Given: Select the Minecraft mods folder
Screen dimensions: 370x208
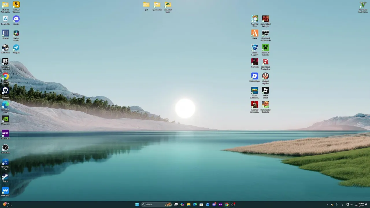Looking at the screenshot, I should tap(168, 7).
